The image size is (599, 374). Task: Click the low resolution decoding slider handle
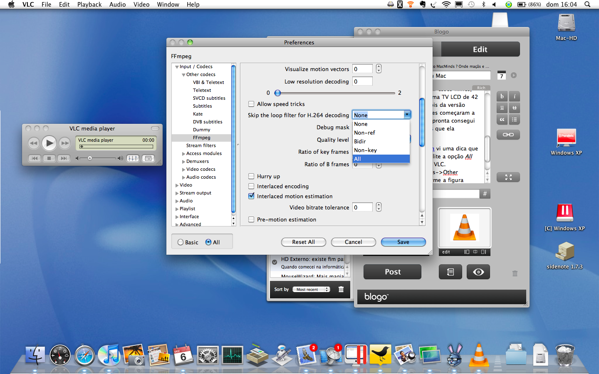[277, 93]
